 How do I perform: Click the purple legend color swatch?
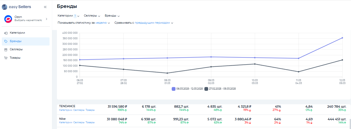pyautogui.click(x=173, y=89)
